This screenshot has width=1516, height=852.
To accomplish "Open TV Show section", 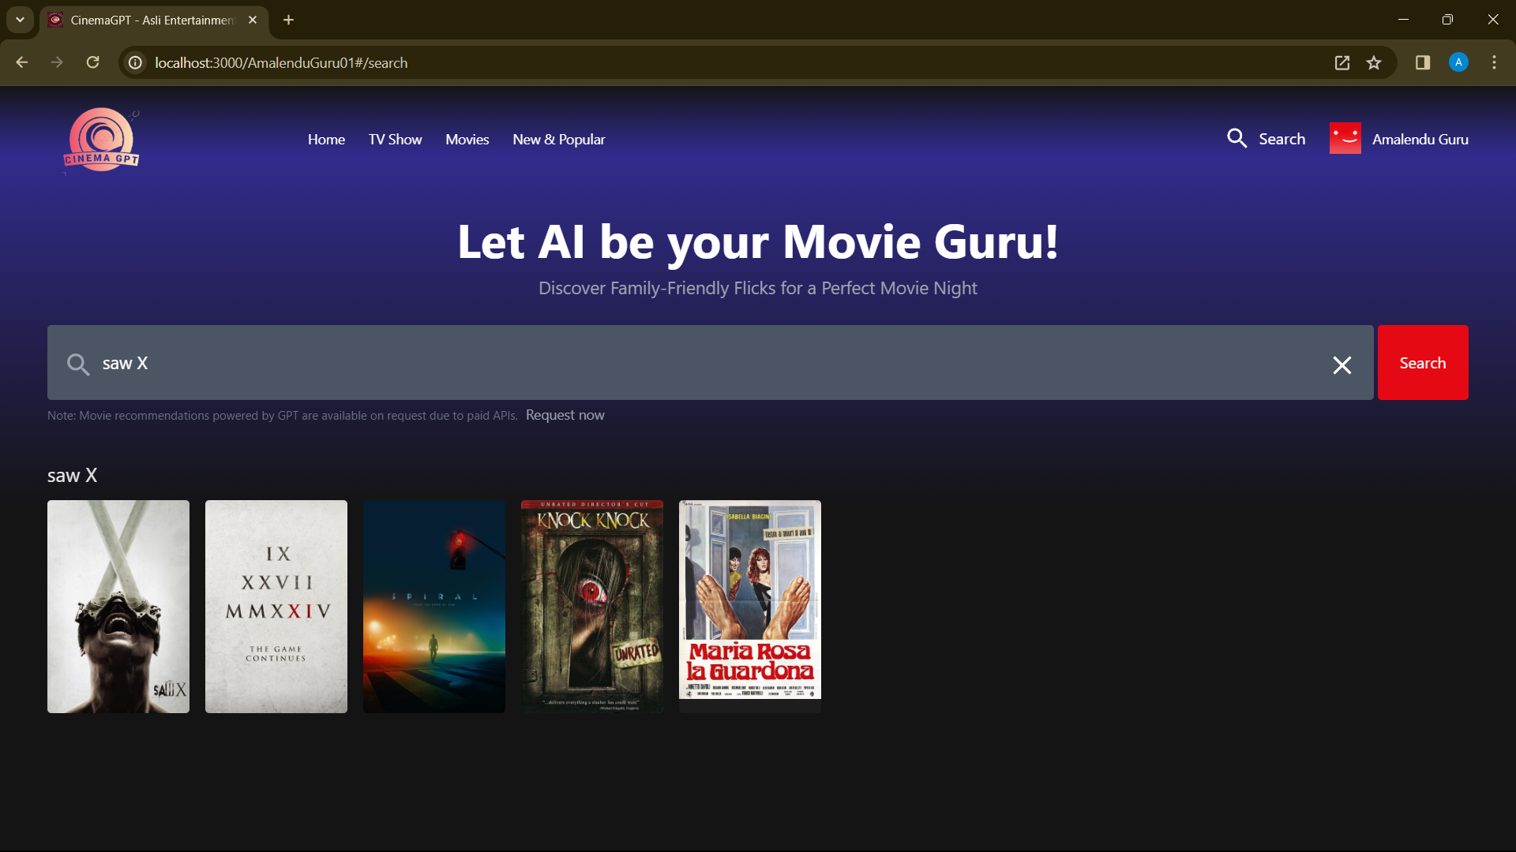I will (x=395, y=140).
